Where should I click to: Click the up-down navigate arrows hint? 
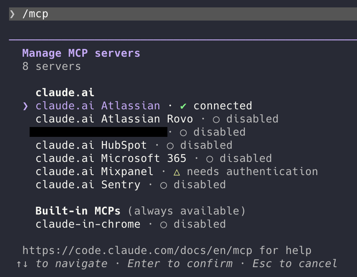pyautogui.click(x=22, y=263)
